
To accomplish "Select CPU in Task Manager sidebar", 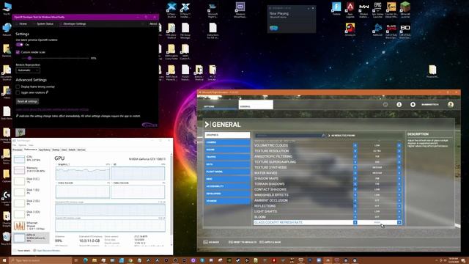I will 31,158.
